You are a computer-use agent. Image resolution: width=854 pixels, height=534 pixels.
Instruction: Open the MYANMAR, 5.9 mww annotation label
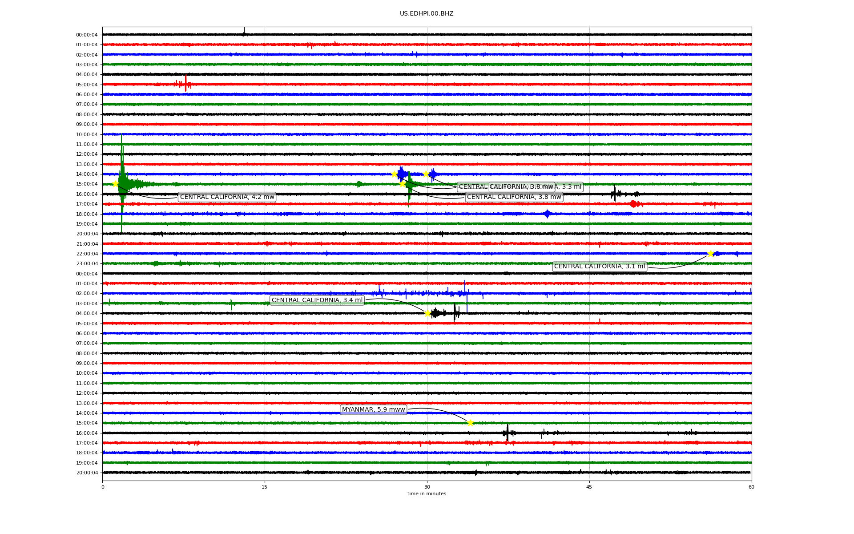point(373,410)
